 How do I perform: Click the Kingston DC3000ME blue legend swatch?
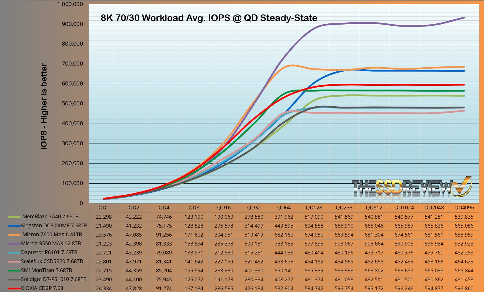tap(14, 226)
